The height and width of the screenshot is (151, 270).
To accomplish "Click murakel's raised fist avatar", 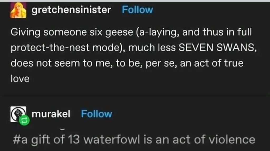I will [17, 113].
